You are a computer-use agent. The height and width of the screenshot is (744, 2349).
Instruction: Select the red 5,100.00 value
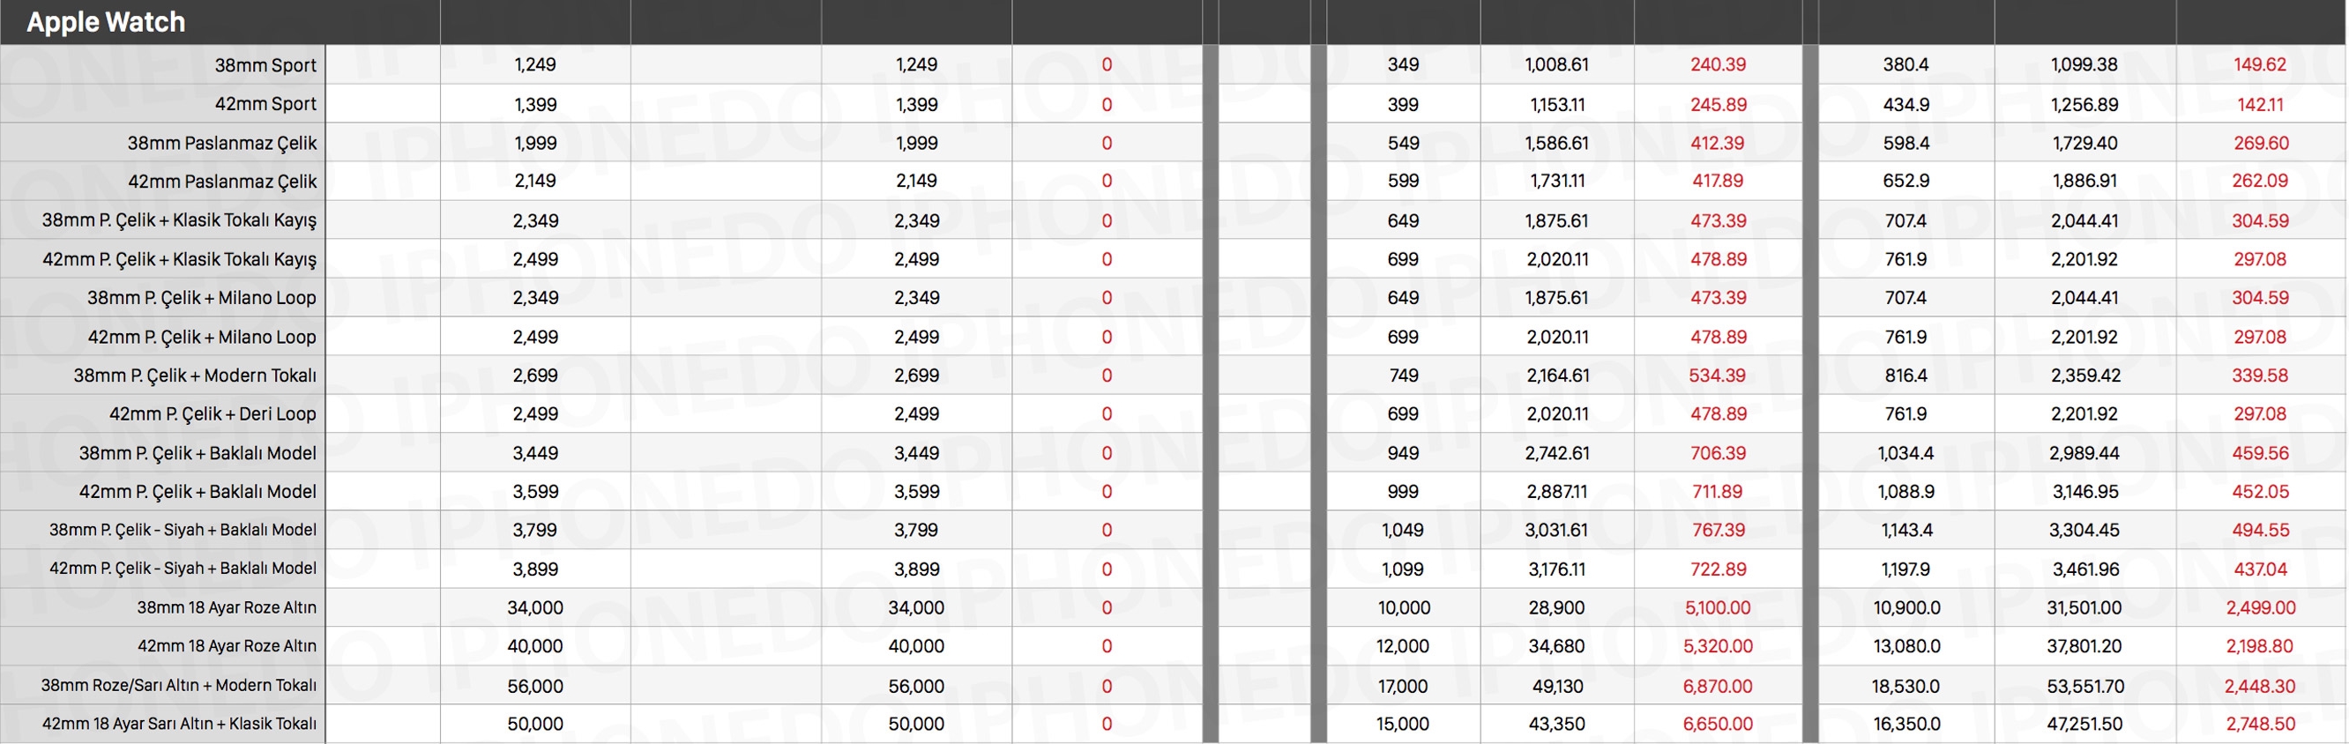point(1718,607)
